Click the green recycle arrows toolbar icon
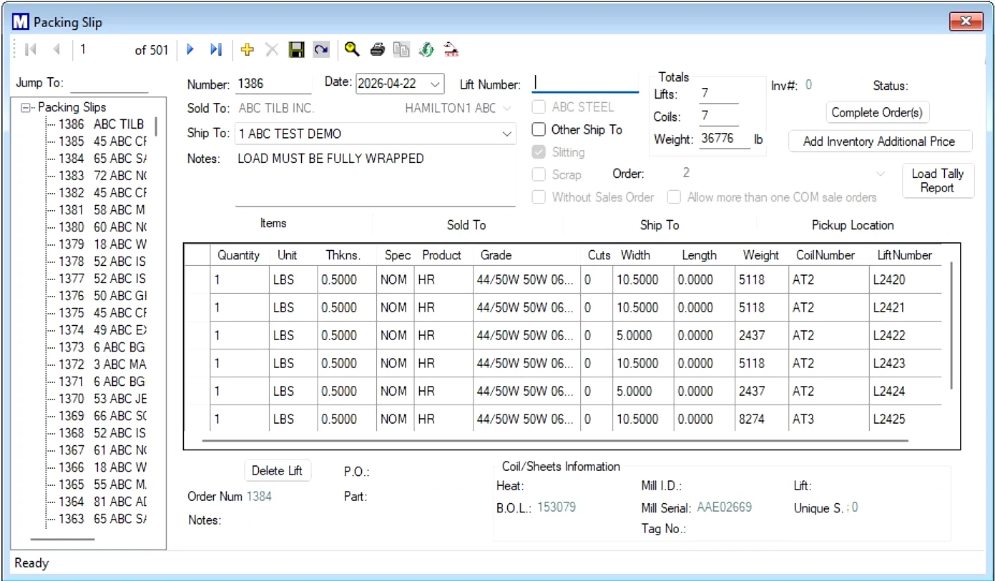The height and width of the screenshot is (581, 995). point(426,49)
